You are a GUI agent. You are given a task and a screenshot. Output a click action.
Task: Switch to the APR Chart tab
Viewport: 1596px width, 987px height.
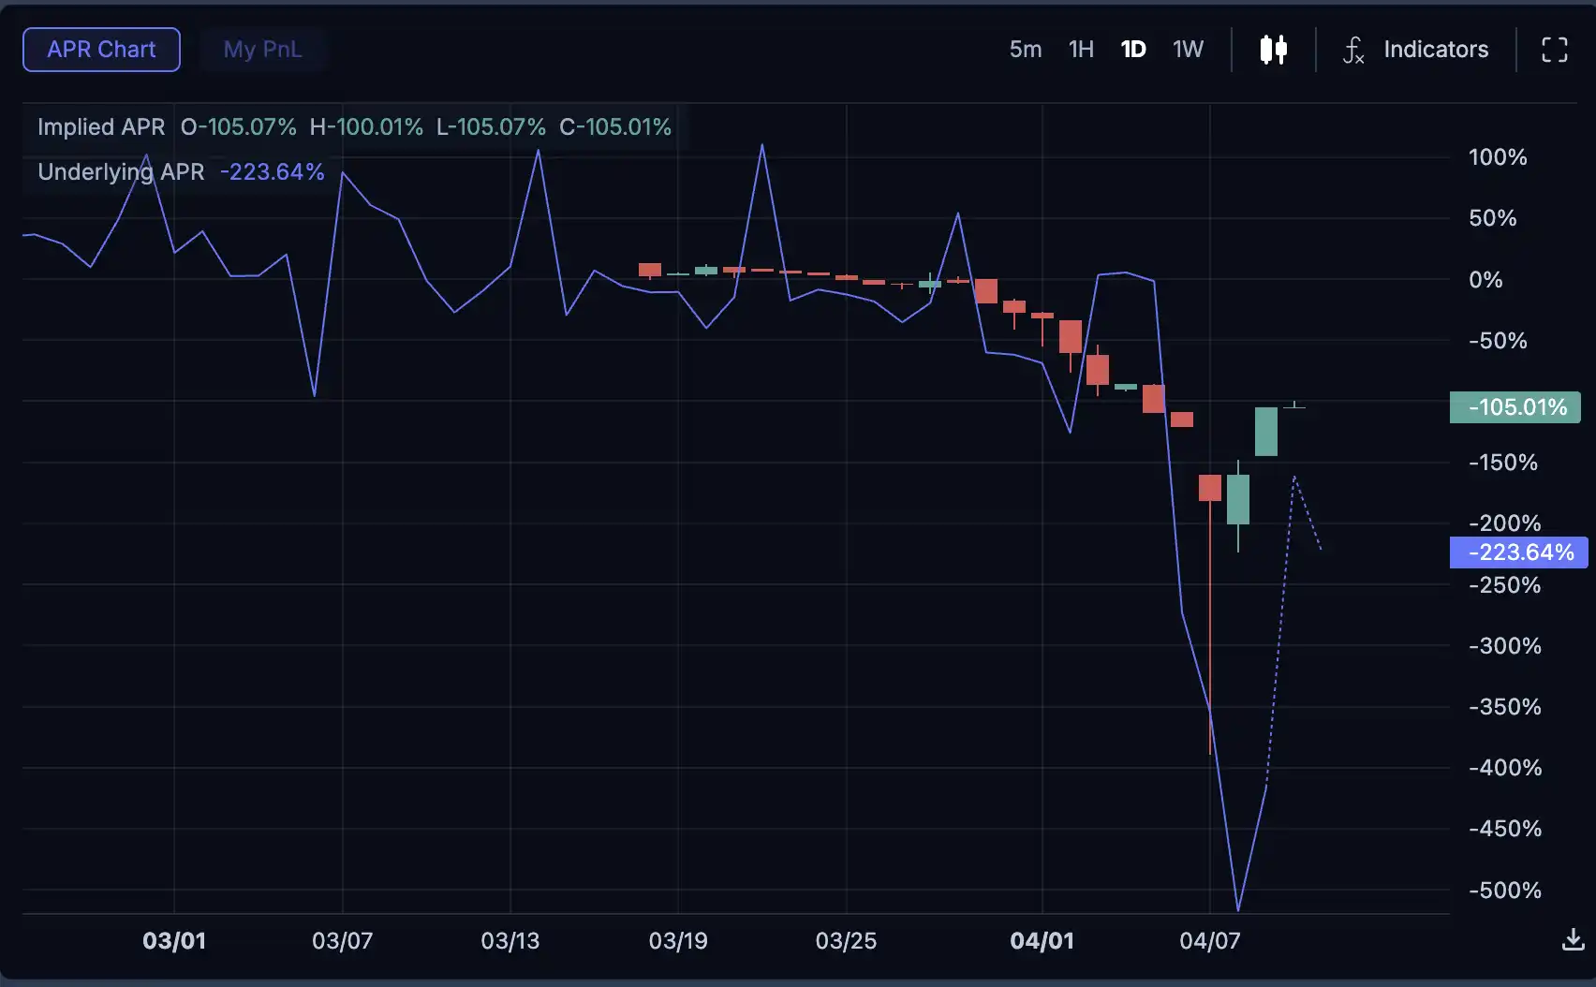pos(101,50)
